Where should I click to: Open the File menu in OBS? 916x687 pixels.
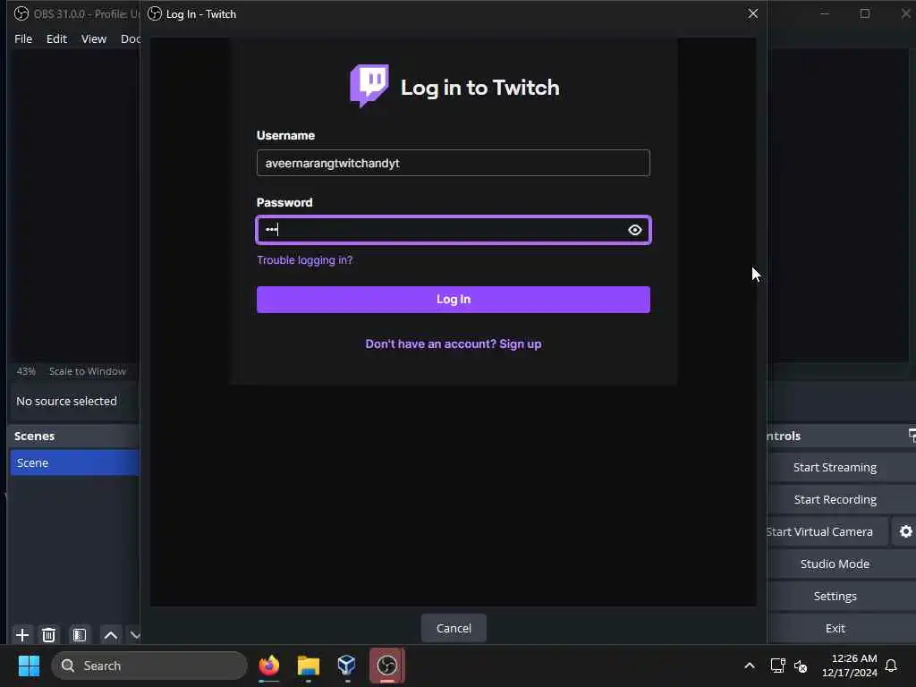coord(23,38)
